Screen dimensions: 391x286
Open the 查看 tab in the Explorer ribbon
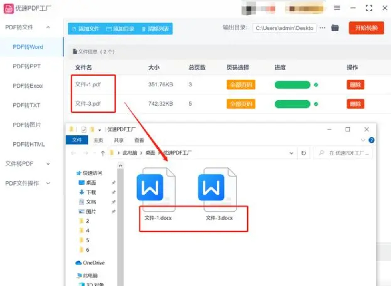[x=139, y=140]
